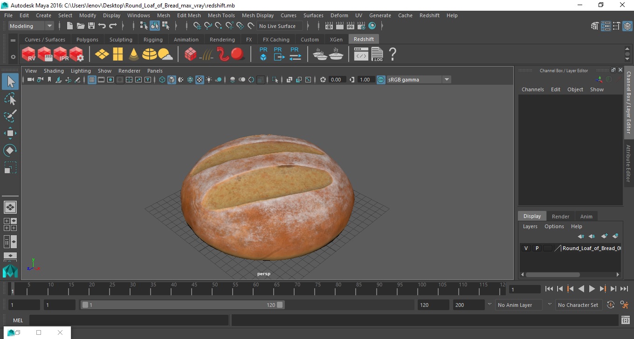Open the animation preferences running-man icon
Image resolution: width=634 pixels, height=339 pixels.
(625, 305)
